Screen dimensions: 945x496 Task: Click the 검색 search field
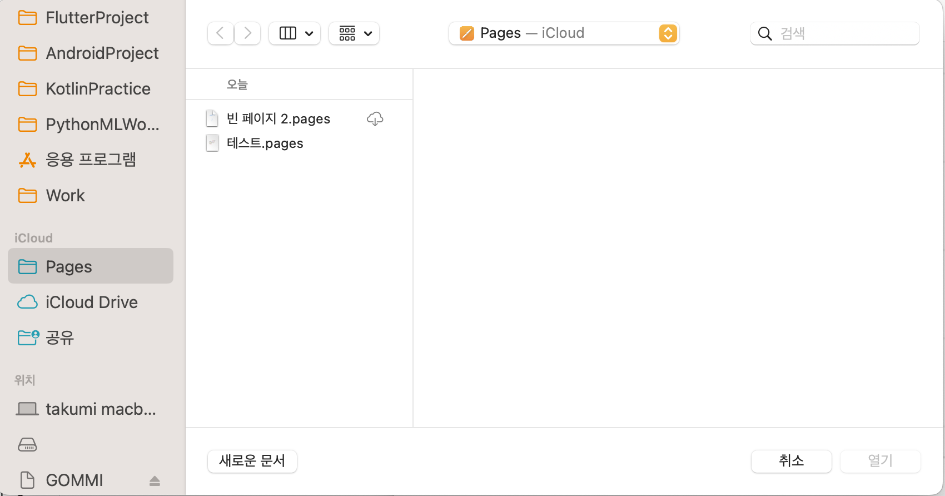tap(835, 33)
